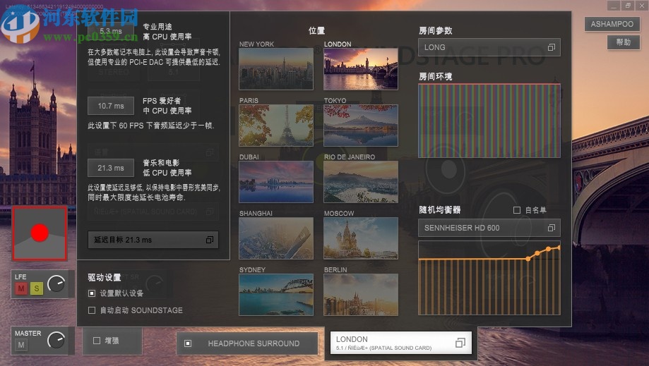
Task: Choose the Paris location image
Action: (x=276, y=125)
